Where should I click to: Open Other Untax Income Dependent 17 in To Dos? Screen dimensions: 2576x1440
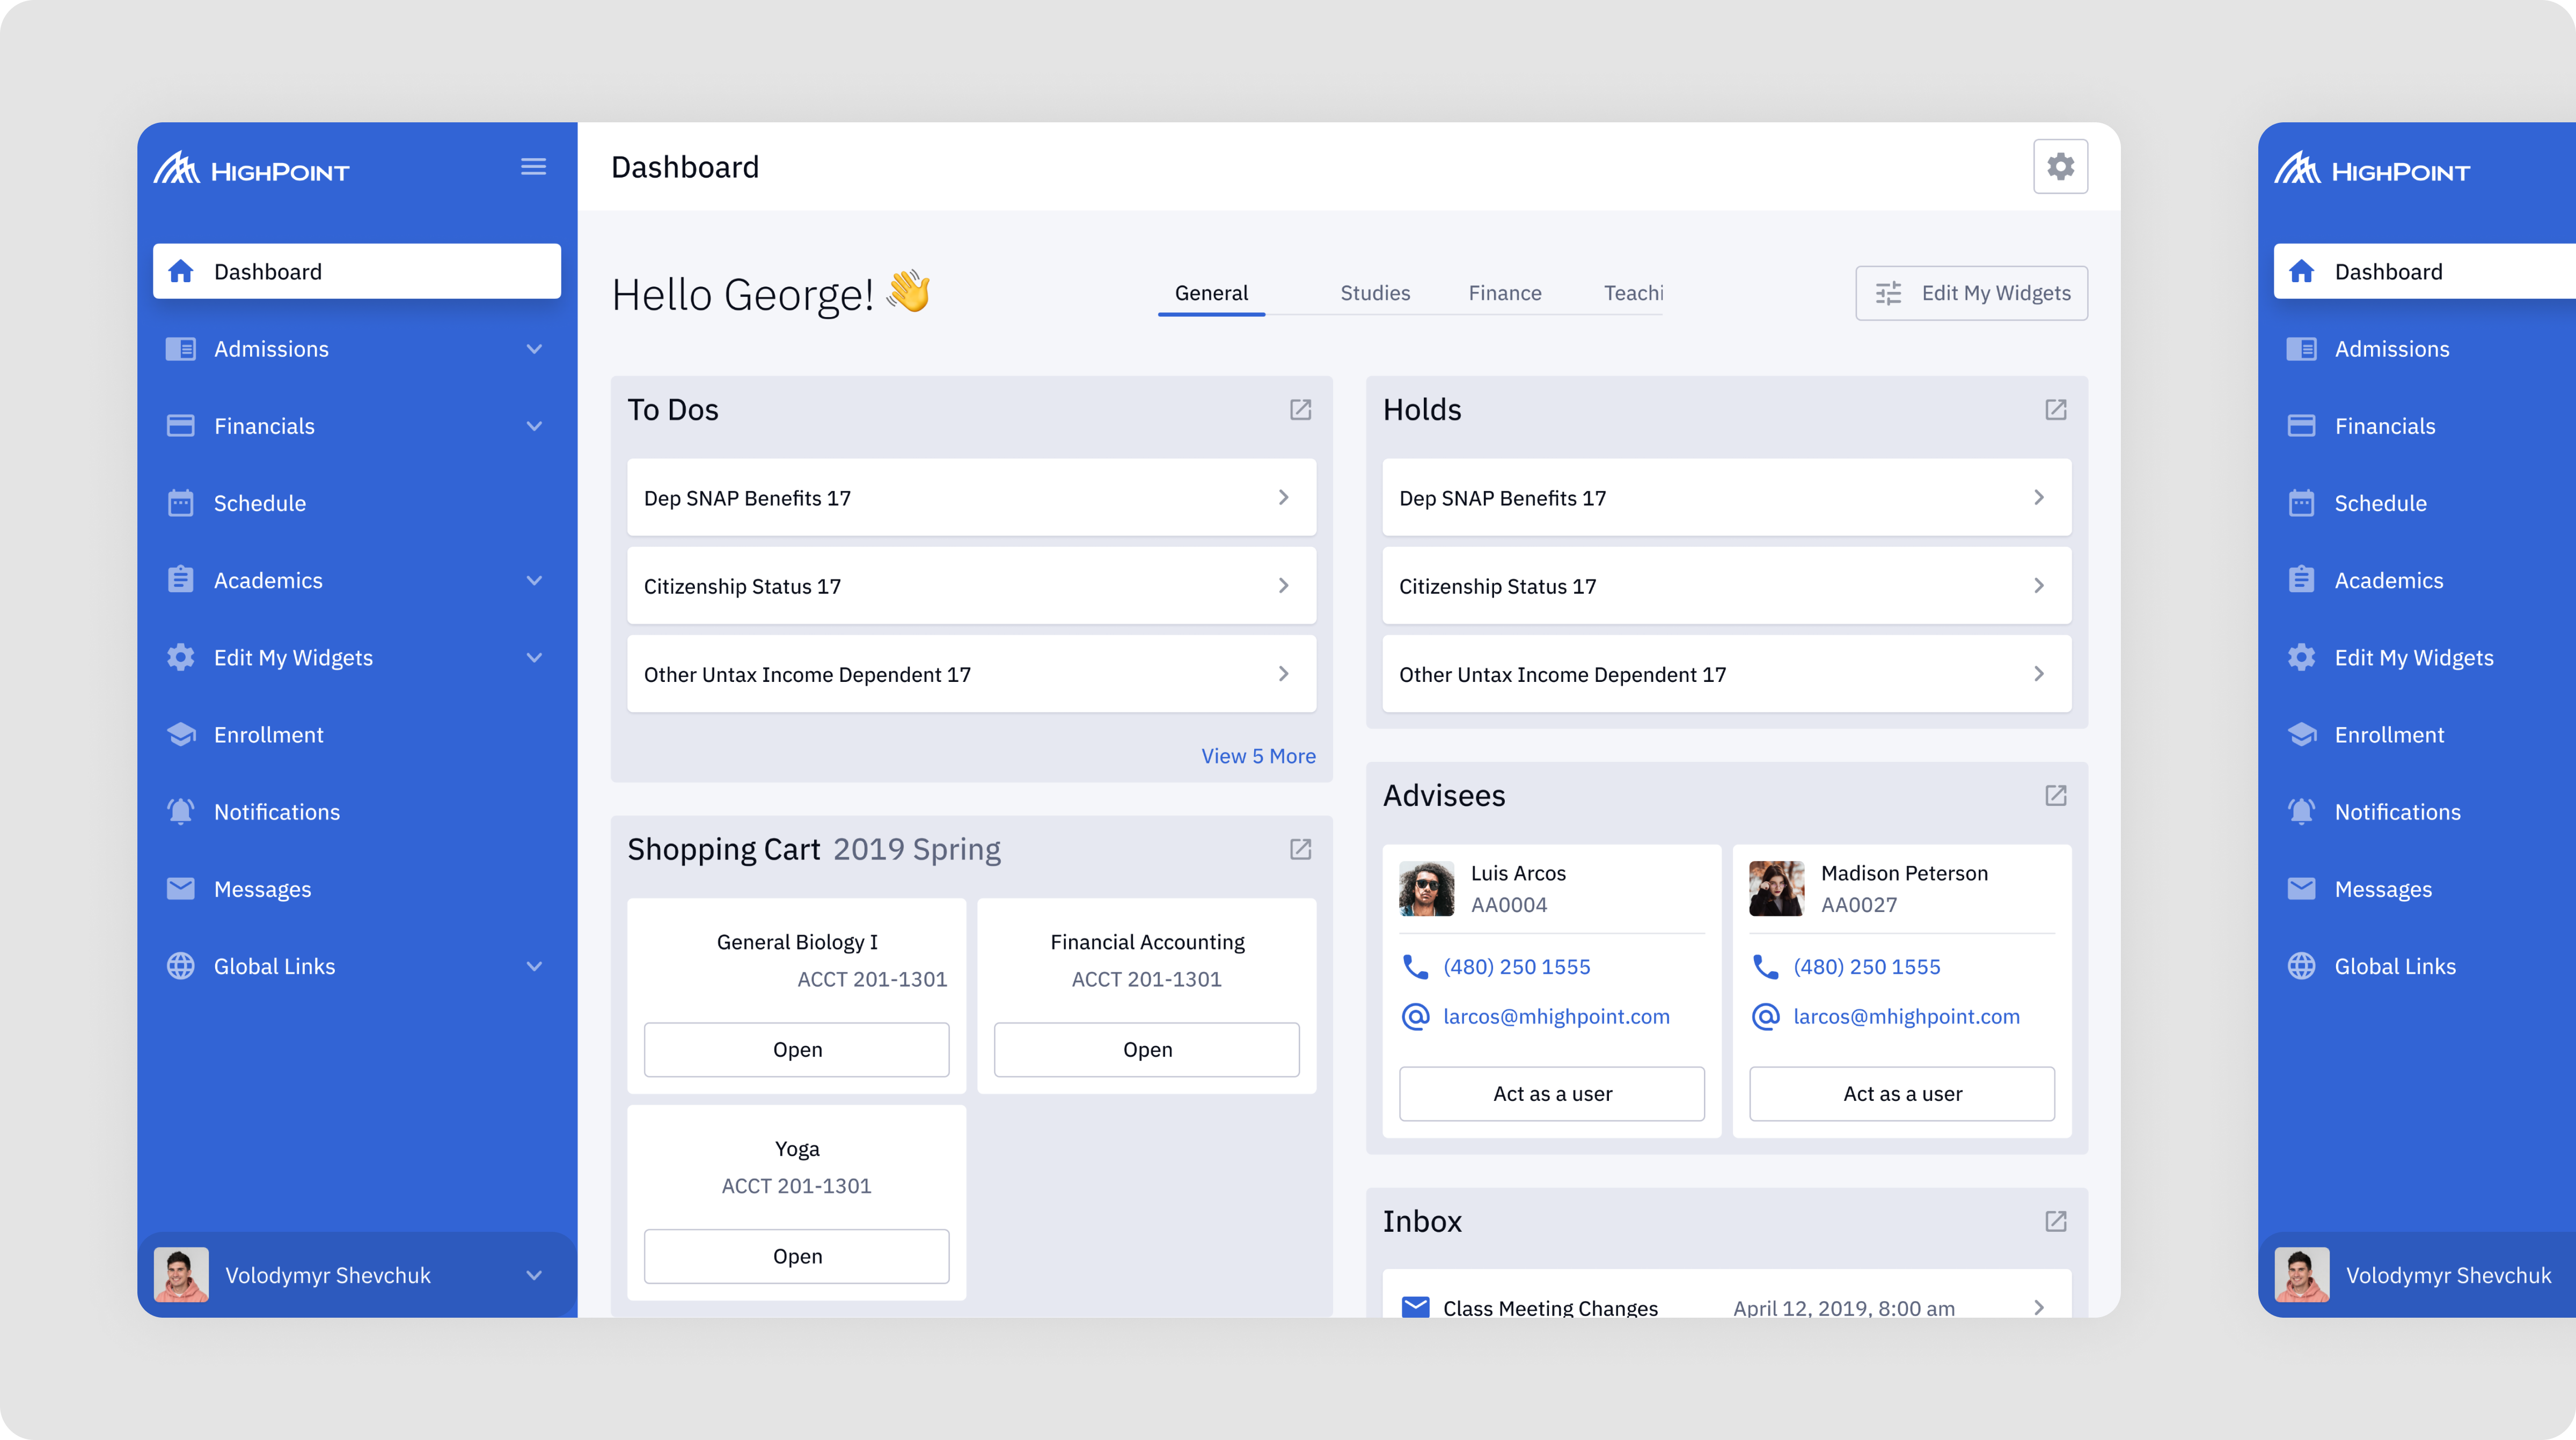pyautogui.click(x=971, y=674)
